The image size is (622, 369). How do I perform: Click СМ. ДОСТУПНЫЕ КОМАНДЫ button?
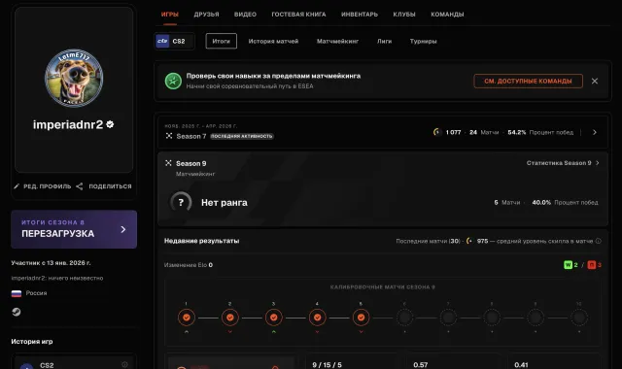pos(528,81)
